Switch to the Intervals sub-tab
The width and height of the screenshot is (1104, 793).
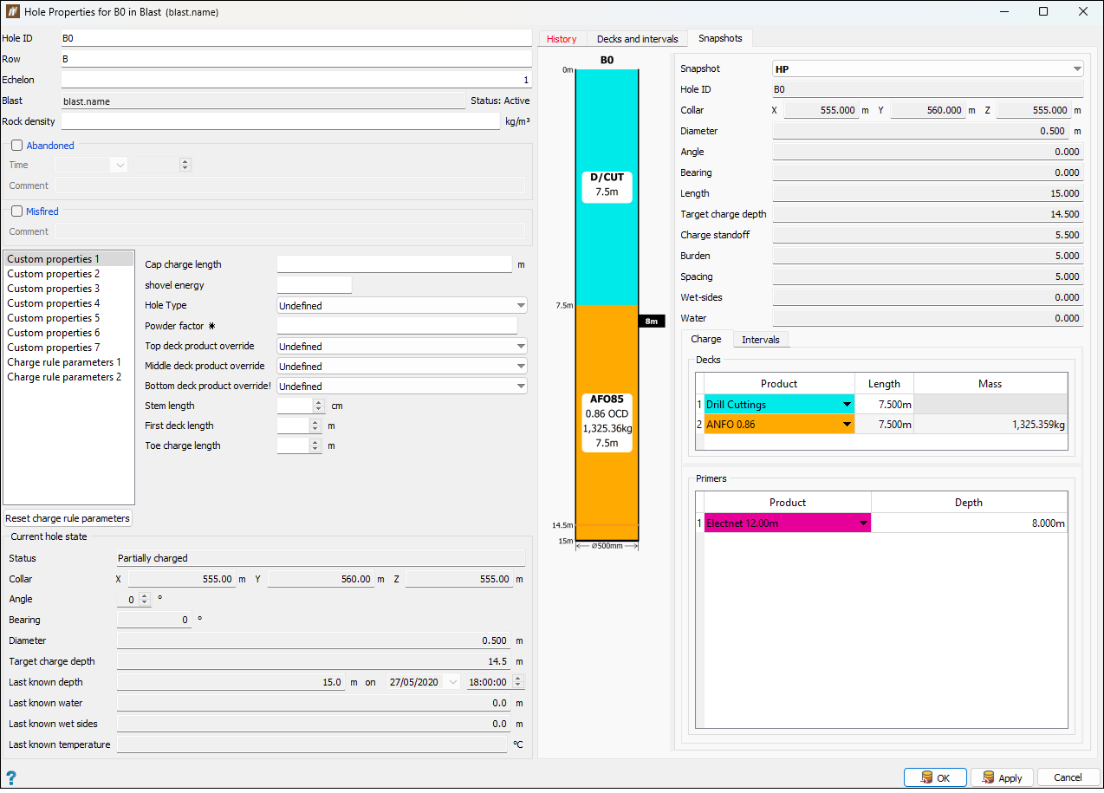pyautogui.click(x=761, y=340)
